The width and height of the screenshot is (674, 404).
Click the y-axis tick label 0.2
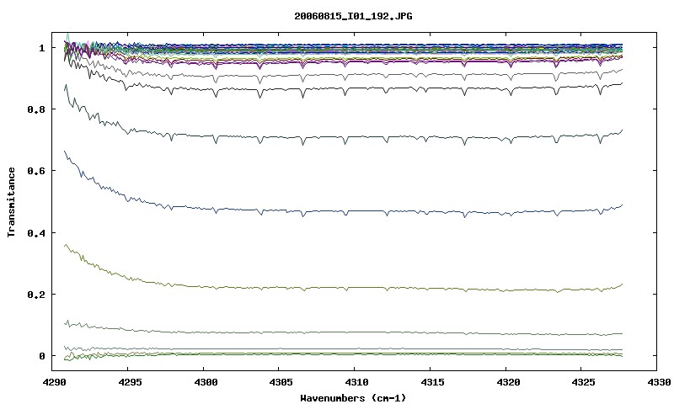coord(36,295)
